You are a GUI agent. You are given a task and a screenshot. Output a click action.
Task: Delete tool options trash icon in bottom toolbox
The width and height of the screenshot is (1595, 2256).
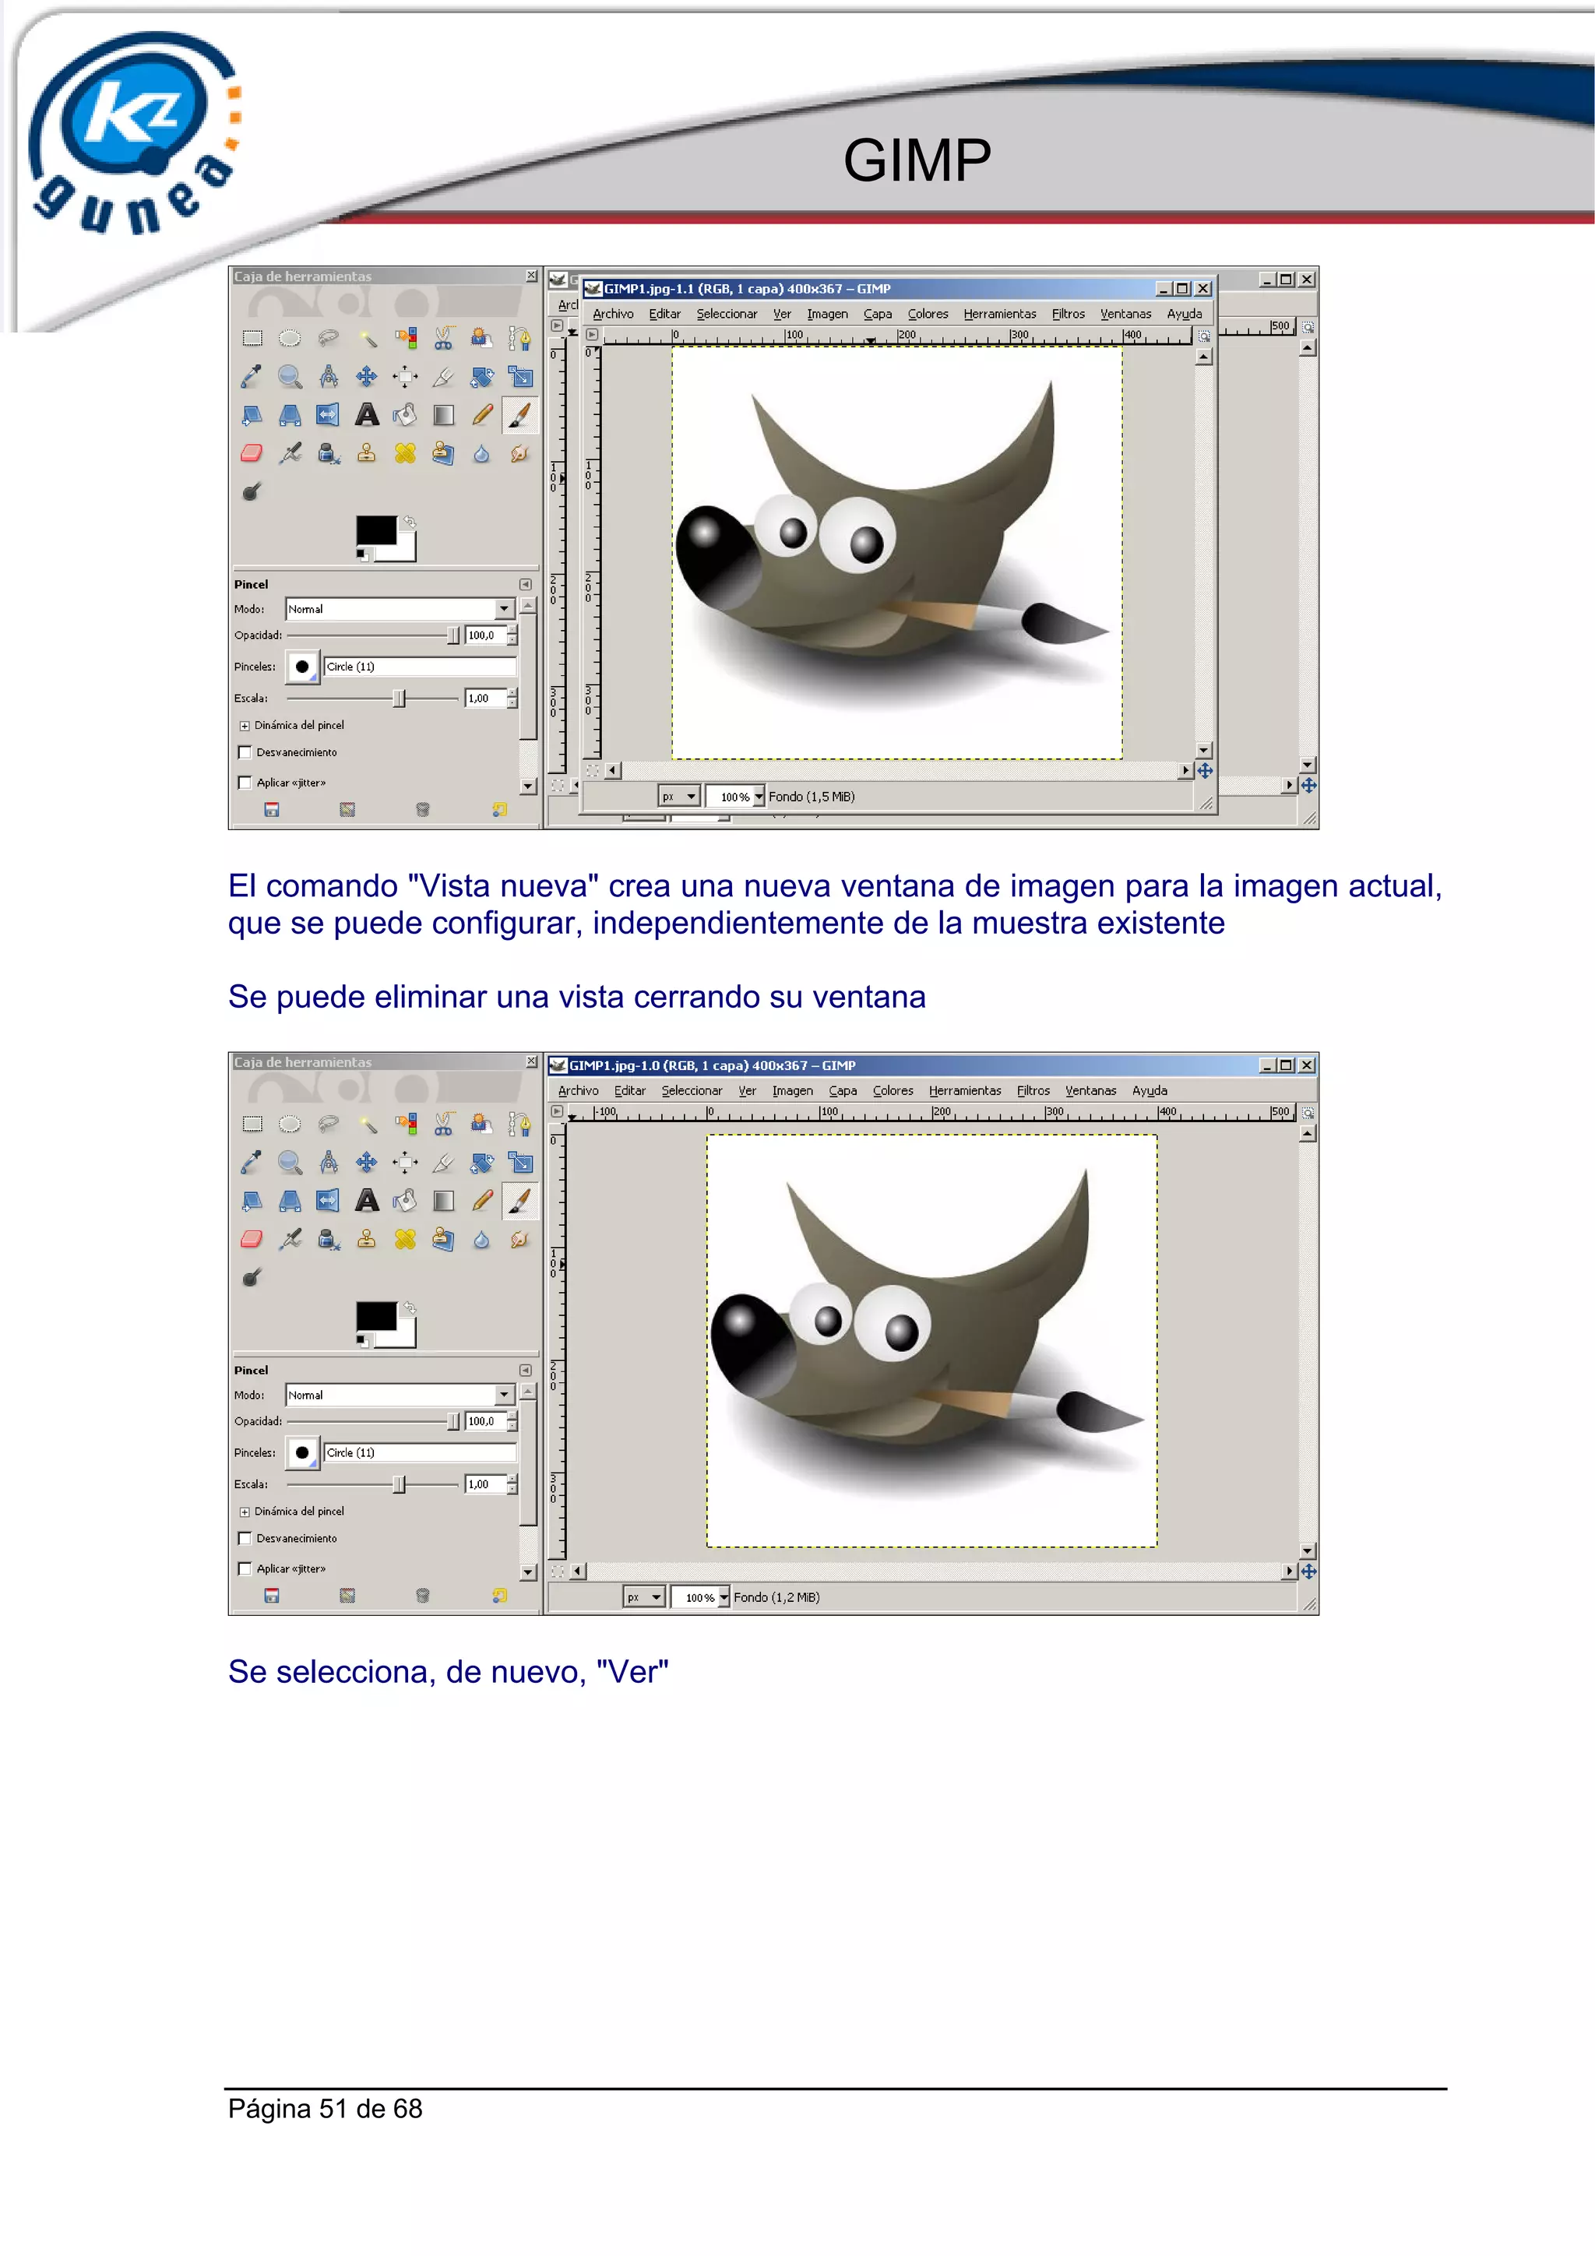click(x=423, y=1596)
